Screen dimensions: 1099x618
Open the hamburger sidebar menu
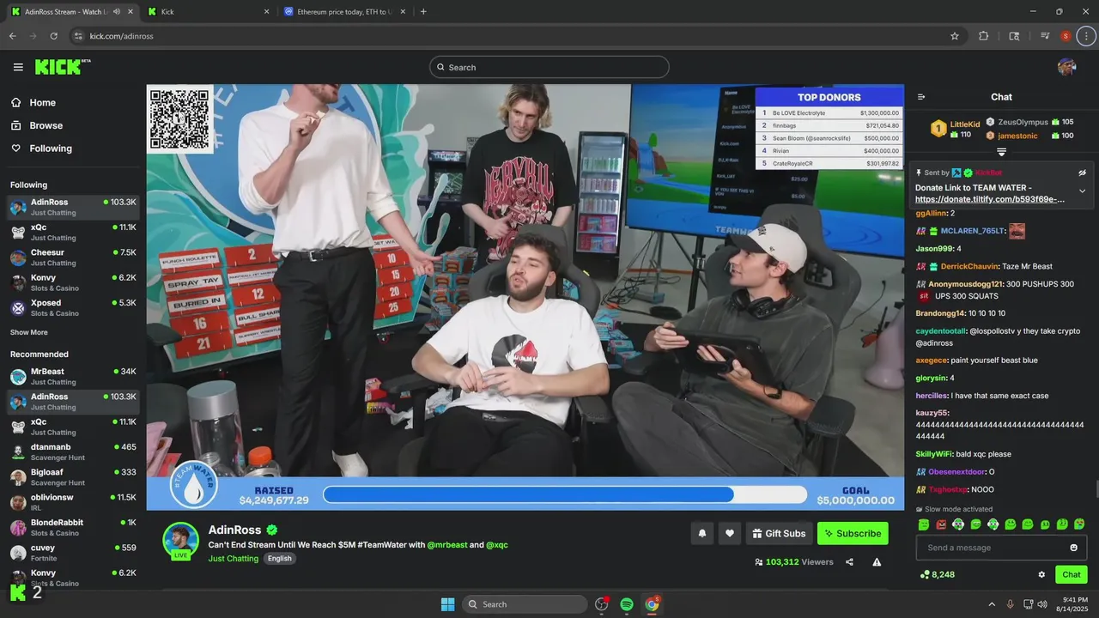point(18,67)
